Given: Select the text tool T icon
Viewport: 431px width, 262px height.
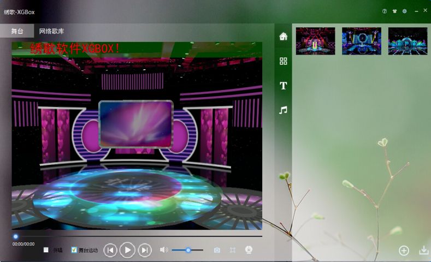Looking at the screenshot, I should point(283,86).
